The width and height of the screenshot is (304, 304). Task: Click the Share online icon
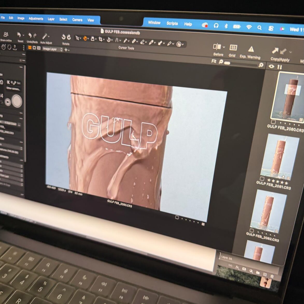[6, 35]
